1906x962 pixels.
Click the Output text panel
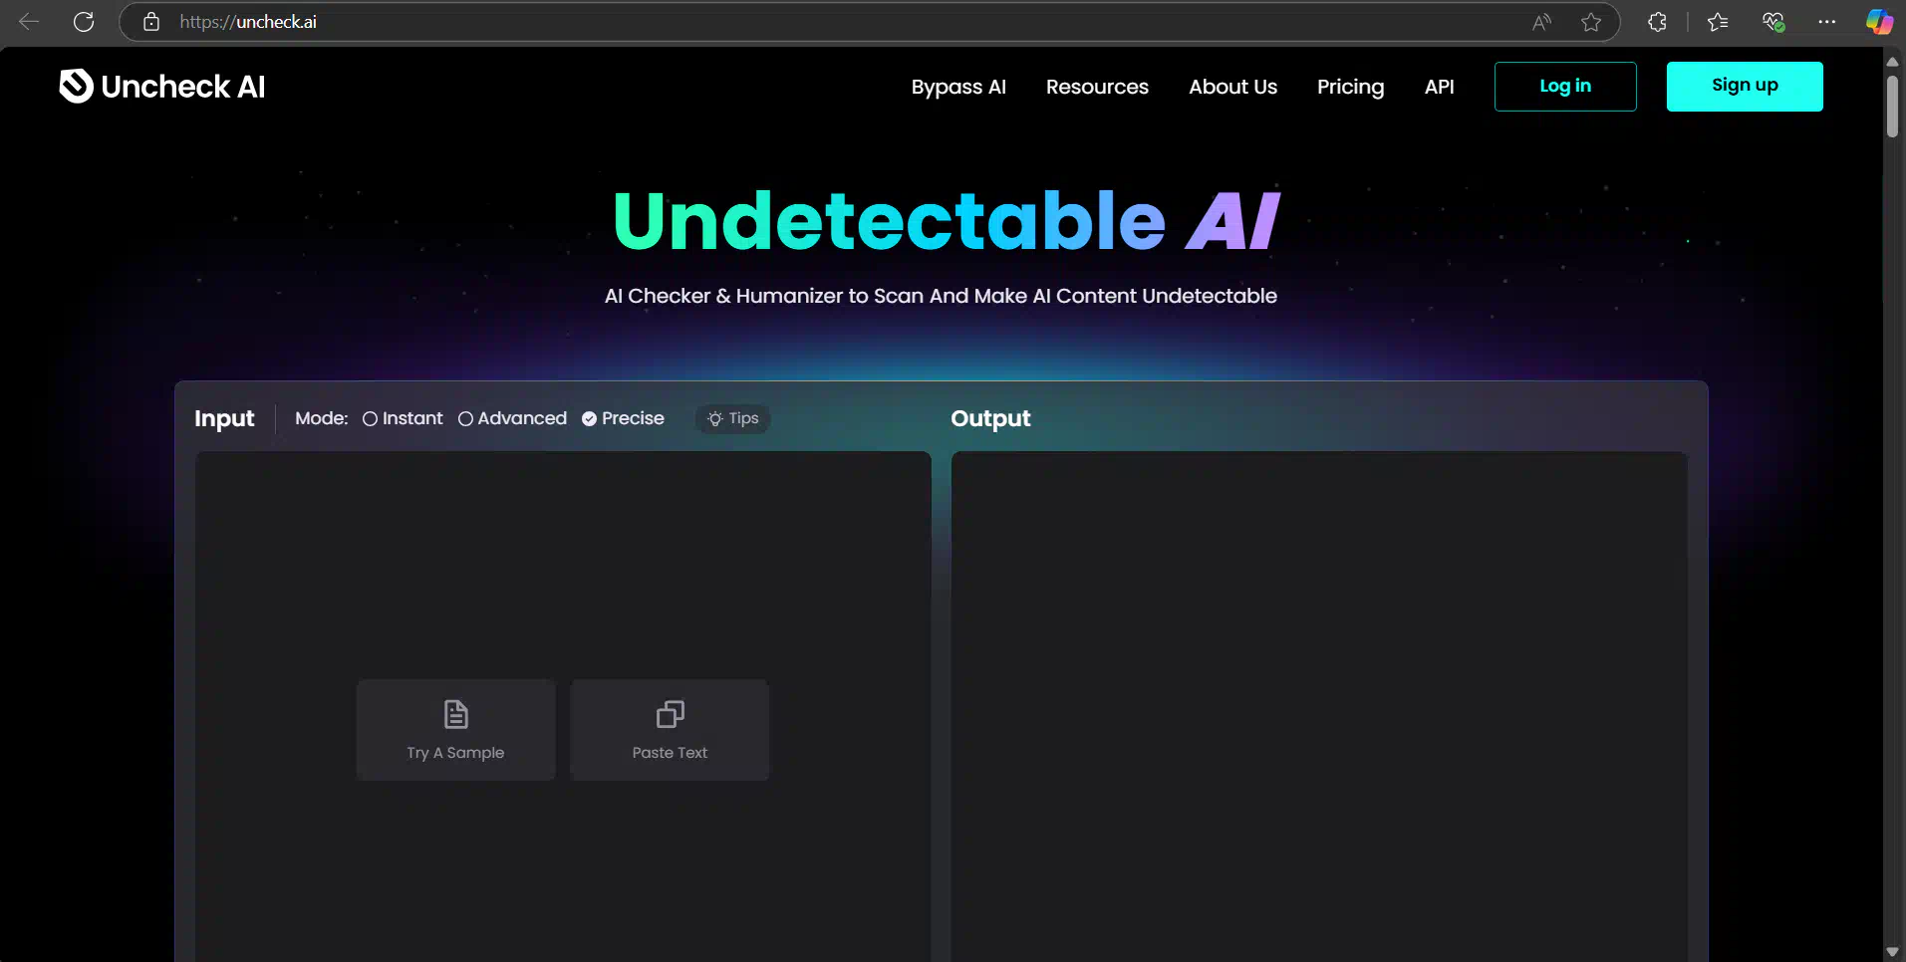tap(1319, 707)
